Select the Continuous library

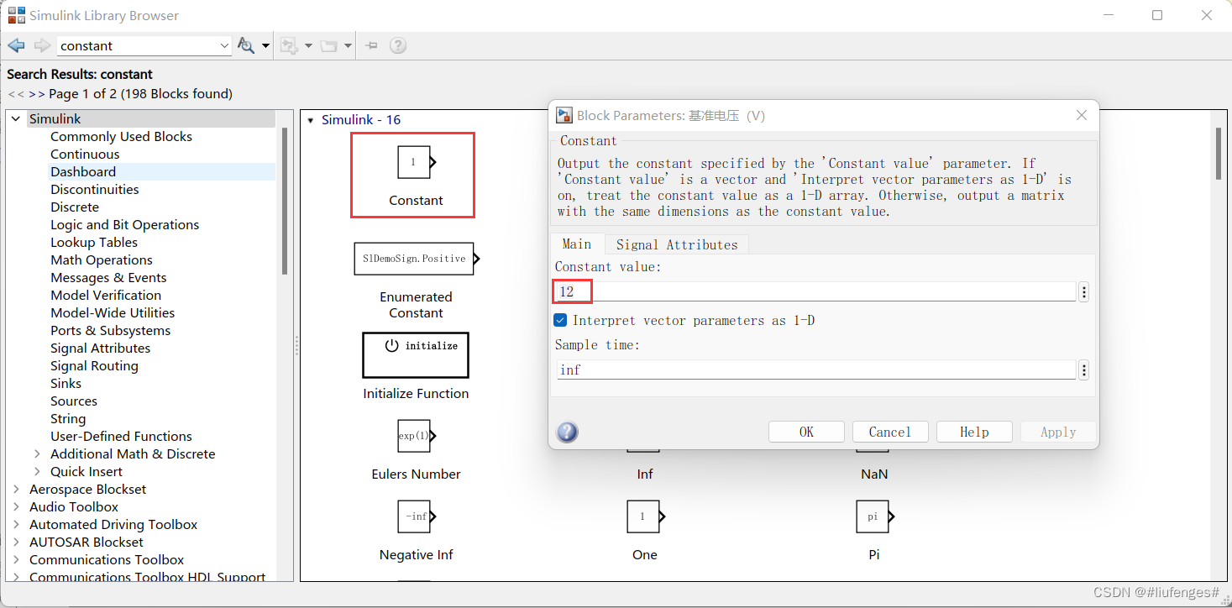(85, 154)
